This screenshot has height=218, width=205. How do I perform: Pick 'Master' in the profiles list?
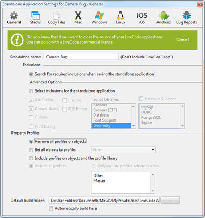[x=99, y=181]
